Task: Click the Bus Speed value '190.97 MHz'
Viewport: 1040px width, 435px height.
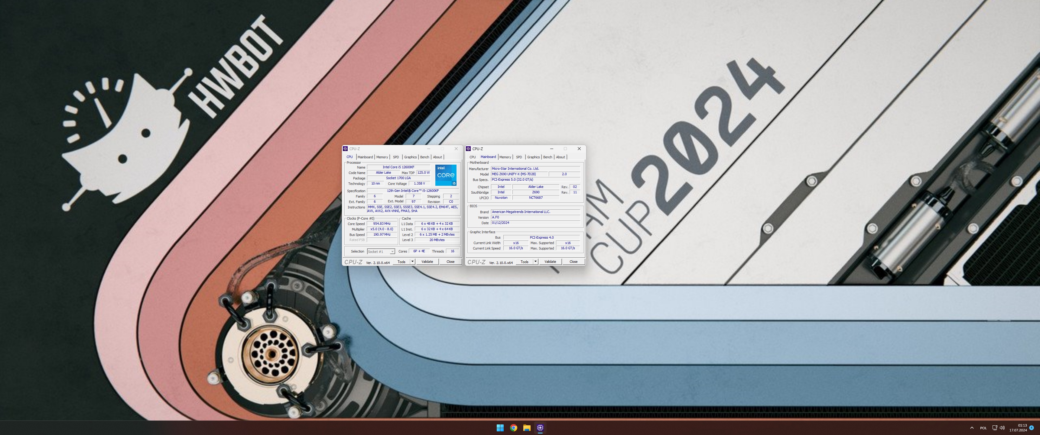Action: tap(382, 234)
